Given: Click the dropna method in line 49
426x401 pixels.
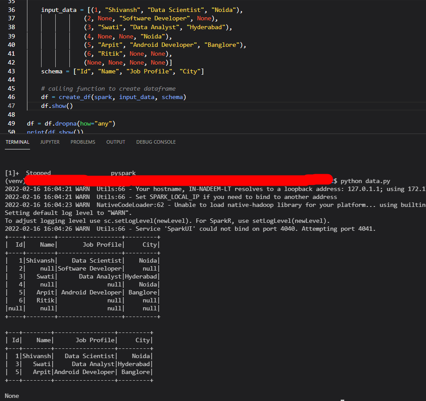Looking at the screenshot, I should (66, 124).
